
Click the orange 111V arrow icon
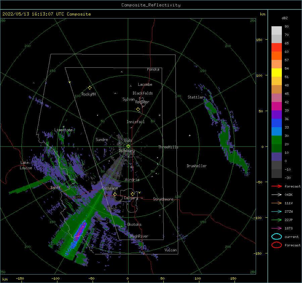click(276, 203)
